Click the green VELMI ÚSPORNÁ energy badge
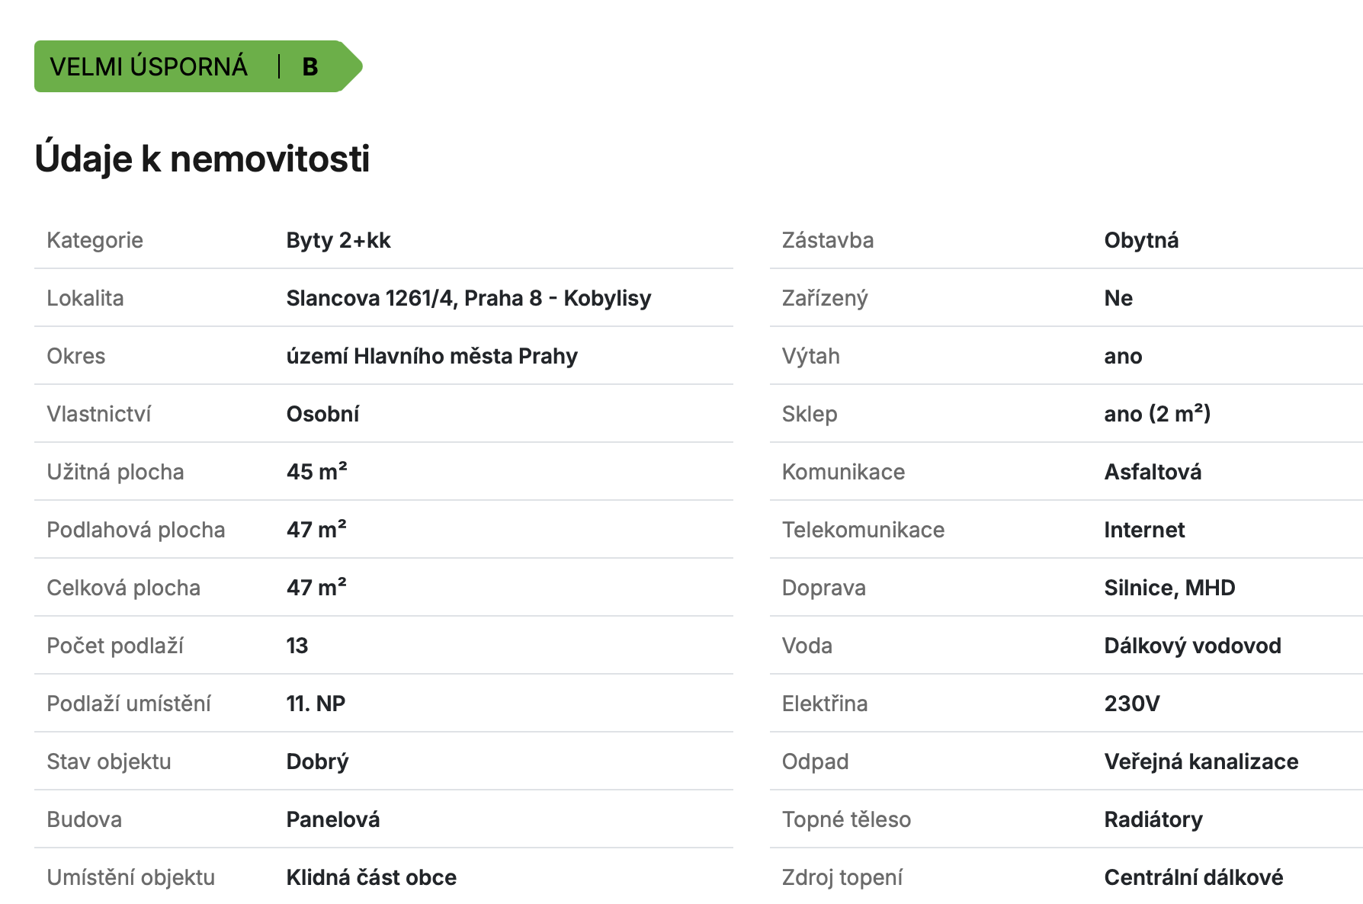Screen dimensions: 1363x904 pos(198,66)
